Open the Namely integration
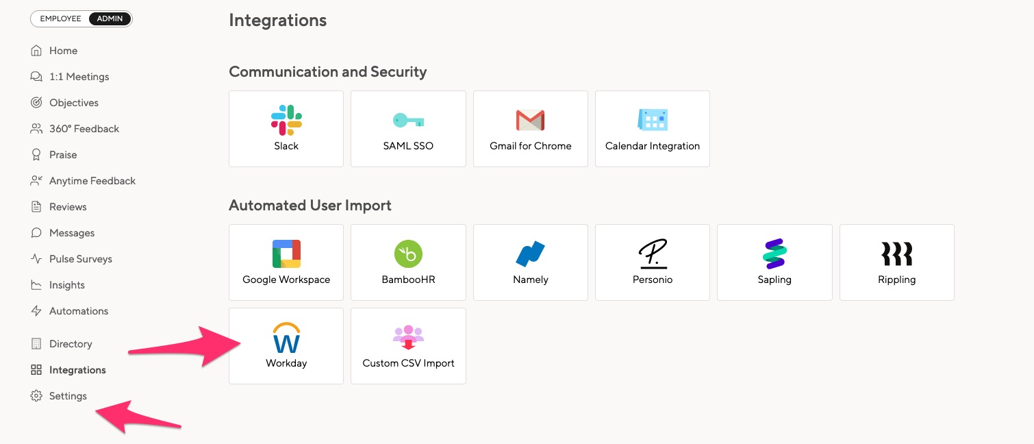Image resolution: width=1034 pixels, height=444 pixels. coord(530,262)
